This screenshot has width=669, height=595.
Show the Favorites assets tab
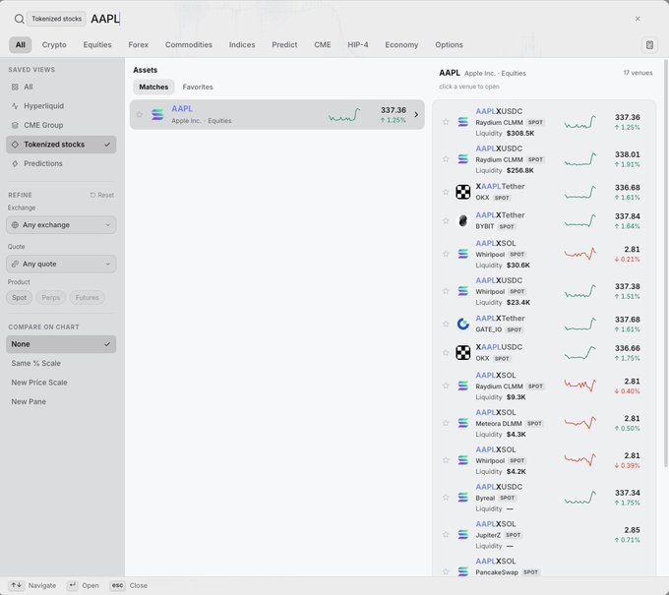198,87
